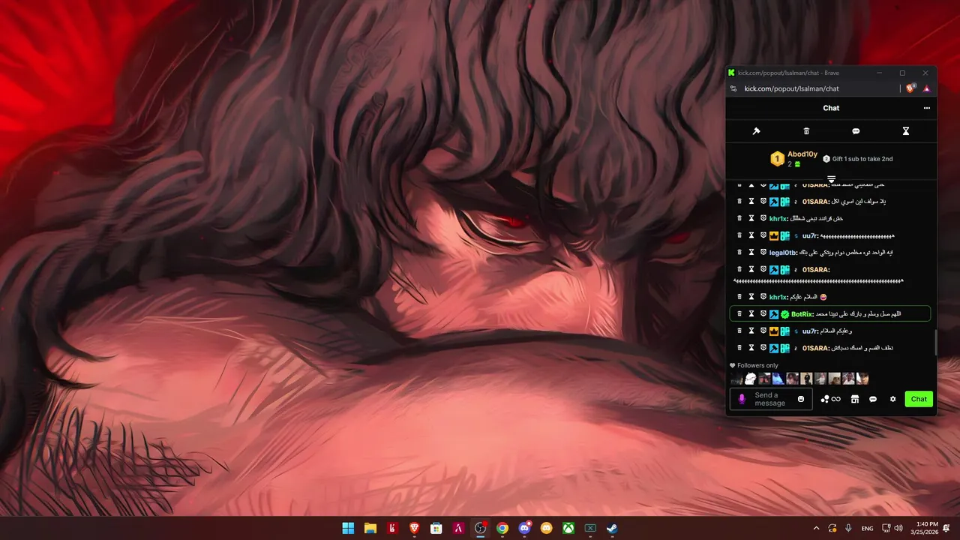Open BotRix username profile
960x540 pixels.
[x=802, y=314]
